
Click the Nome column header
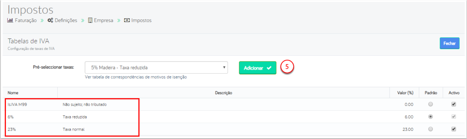click(13, 93)
